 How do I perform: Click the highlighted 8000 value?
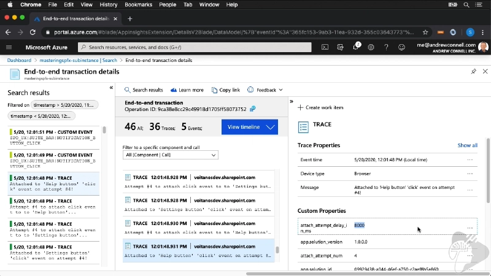(x=359, y=225)
